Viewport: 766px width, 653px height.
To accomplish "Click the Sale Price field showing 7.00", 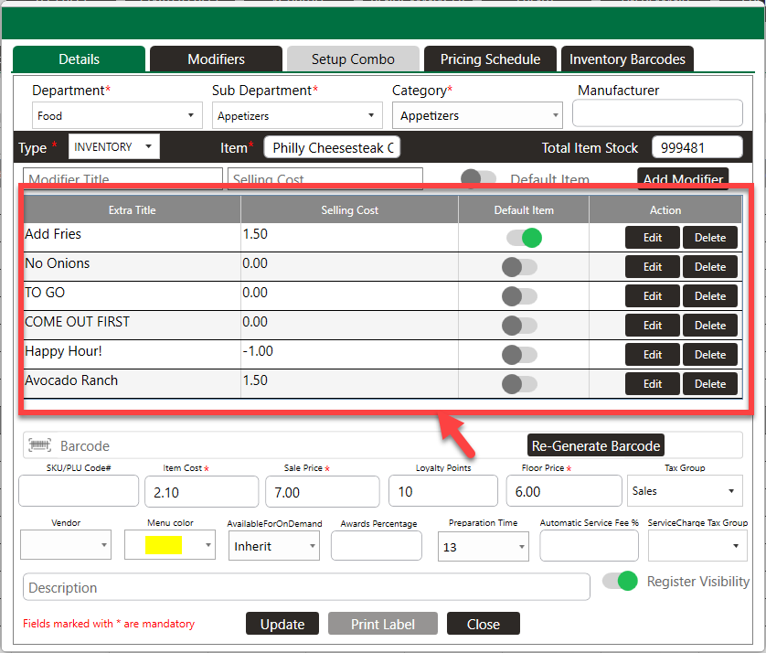I will [323, 492].
